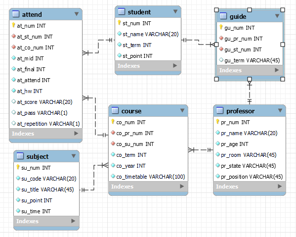Expand Indexes section of subject table
The image size is (296, 237).
(73, 221)
